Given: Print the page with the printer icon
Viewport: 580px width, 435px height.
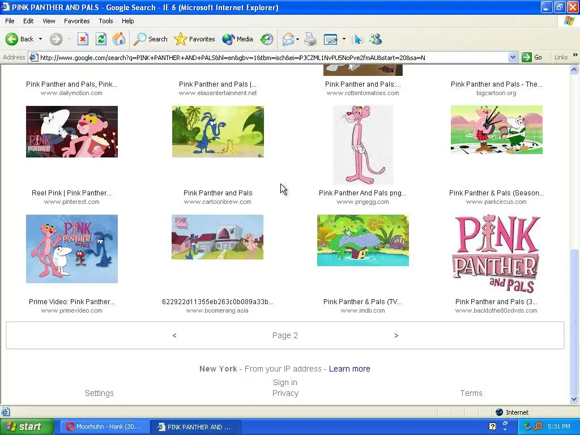Looking at the screenshot, I should [310, 39].
